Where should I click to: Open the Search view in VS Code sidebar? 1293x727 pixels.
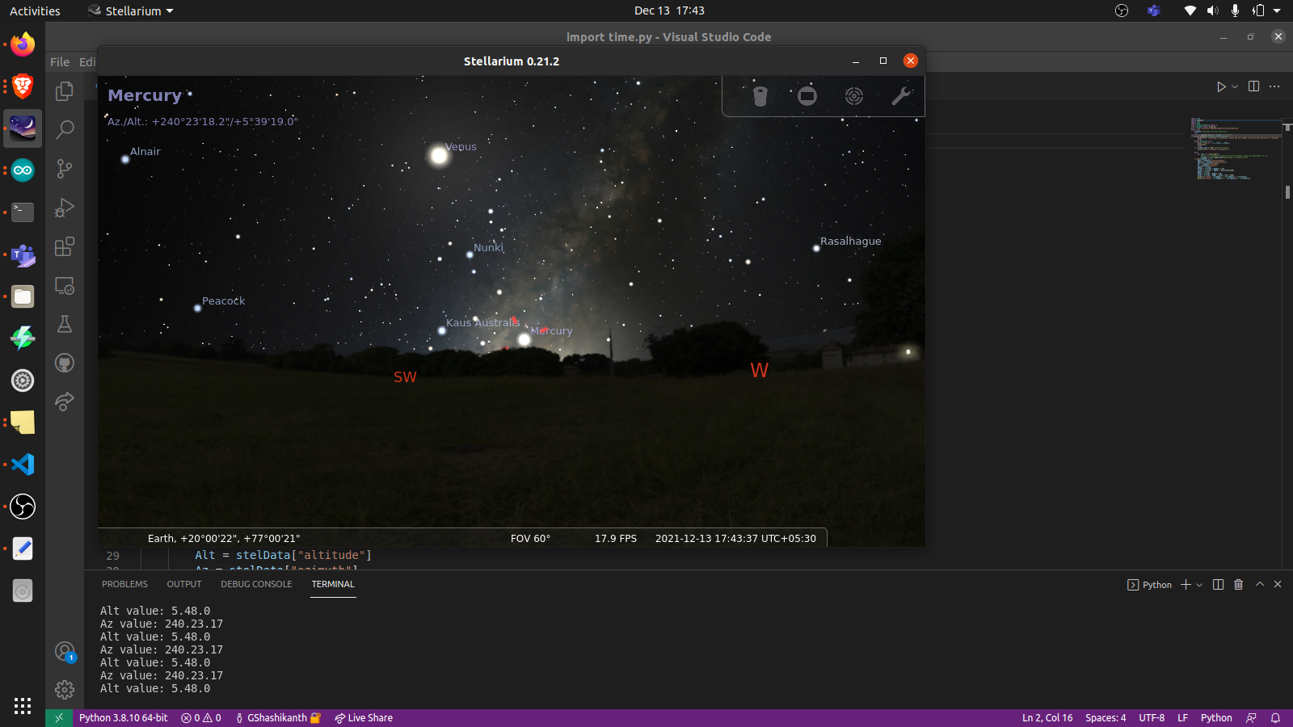point(65,129)
